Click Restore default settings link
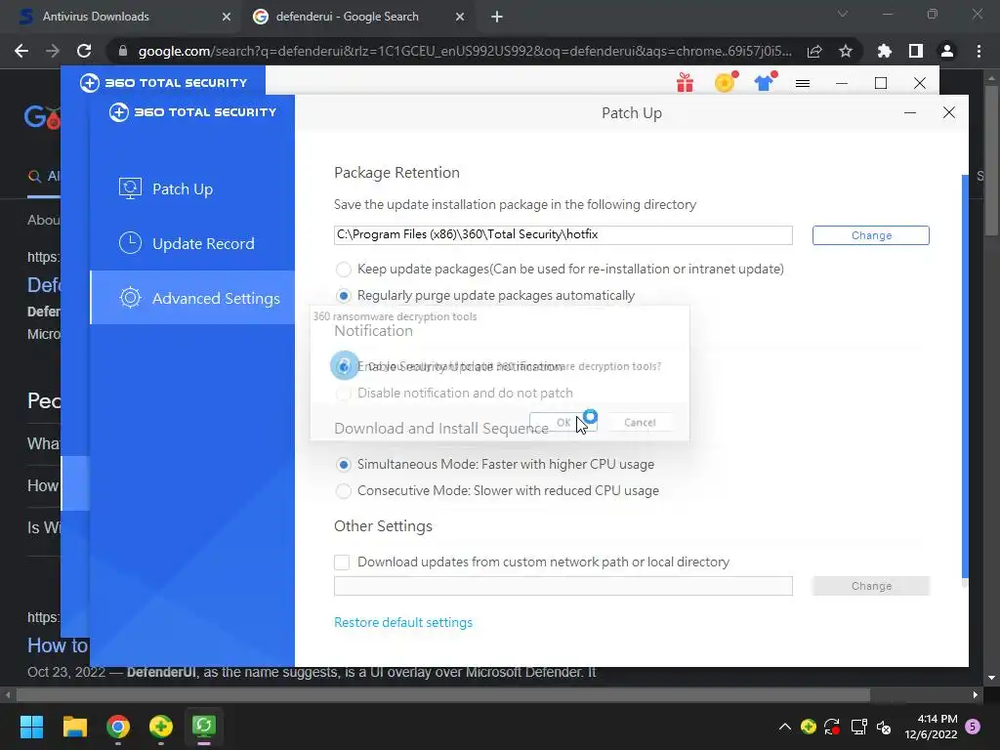 403,622
